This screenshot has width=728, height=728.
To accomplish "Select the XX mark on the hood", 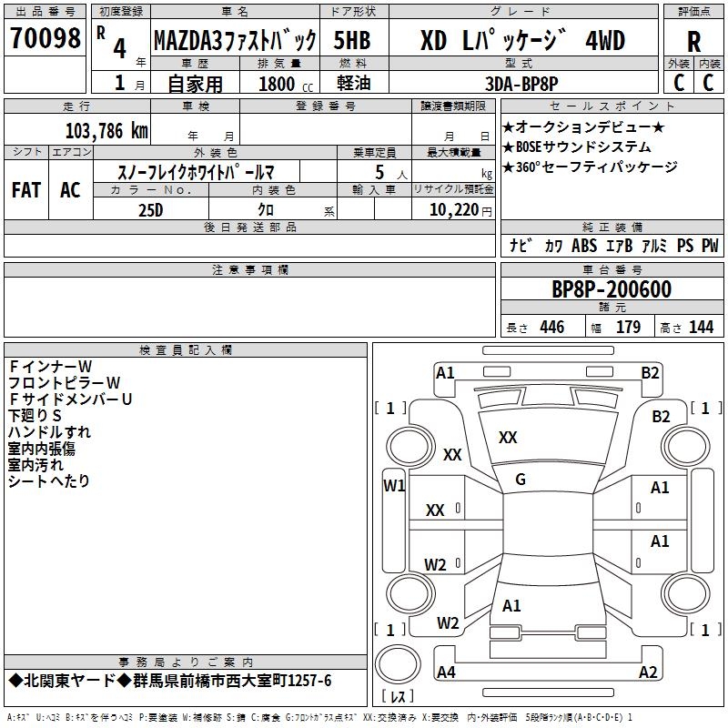I will 508,438.
